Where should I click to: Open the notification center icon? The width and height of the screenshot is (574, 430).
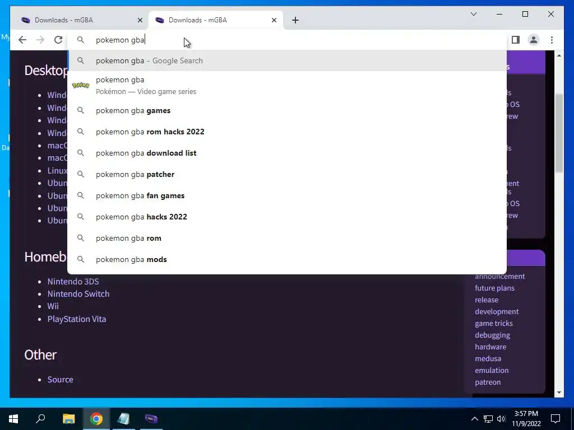click(556, 419)
